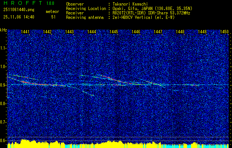Click the 1.0 kHz frequency label

point(3,67)
